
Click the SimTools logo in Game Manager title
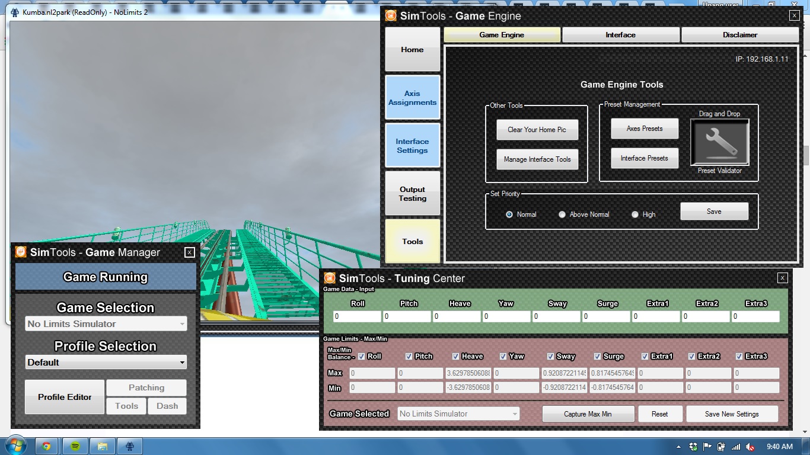tap(21, 252)
